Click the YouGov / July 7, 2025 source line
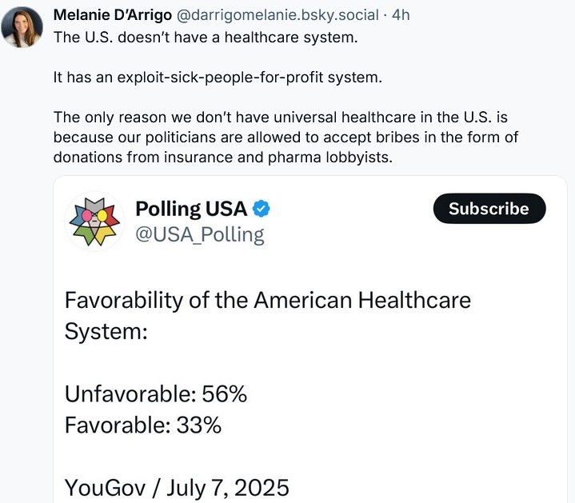The width and height of the screenshot is (575, 503). (x=176, y=487)
